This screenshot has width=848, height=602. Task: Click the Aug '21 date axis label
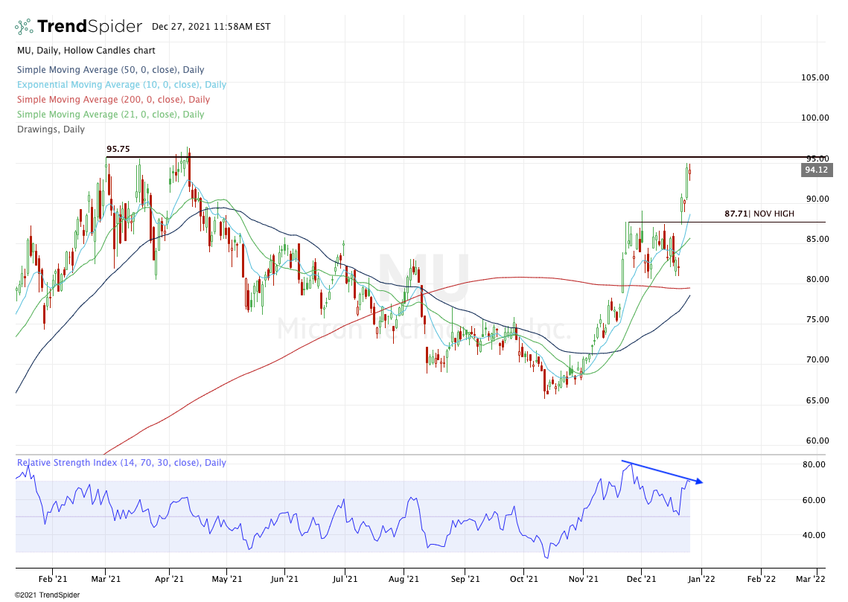pyautogui.click(x=403, y=578)
